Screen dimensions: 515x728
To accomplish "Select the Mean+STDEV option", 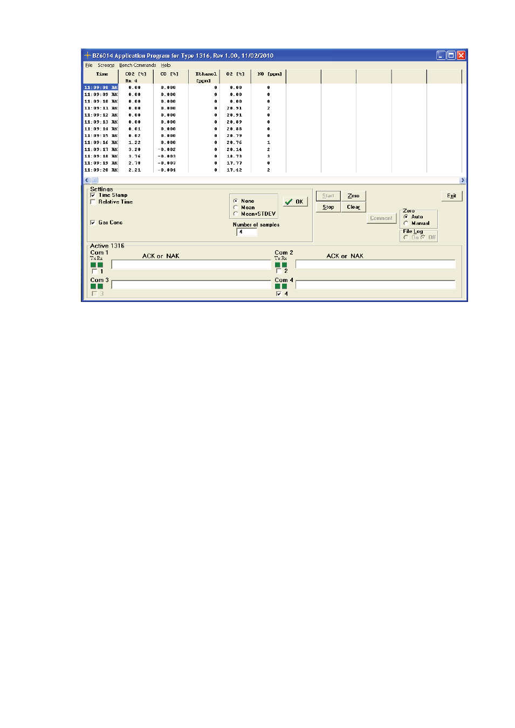I will [236, 214].
